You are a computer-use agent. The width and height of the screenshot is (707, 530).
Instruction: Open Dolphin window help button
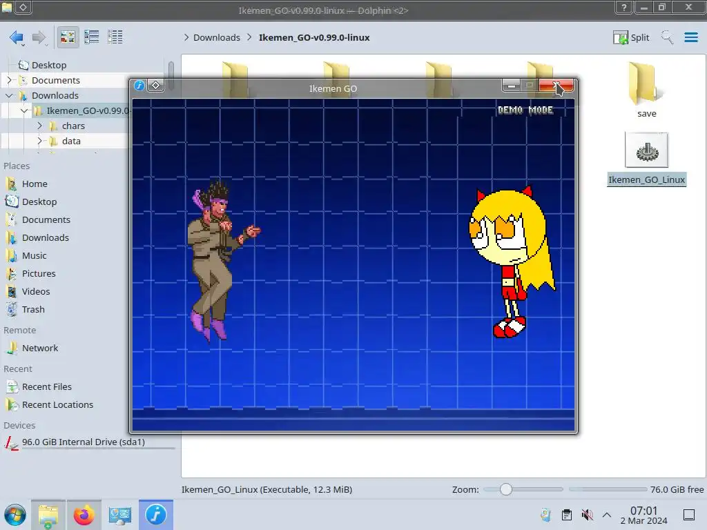(x=623, y=7)
